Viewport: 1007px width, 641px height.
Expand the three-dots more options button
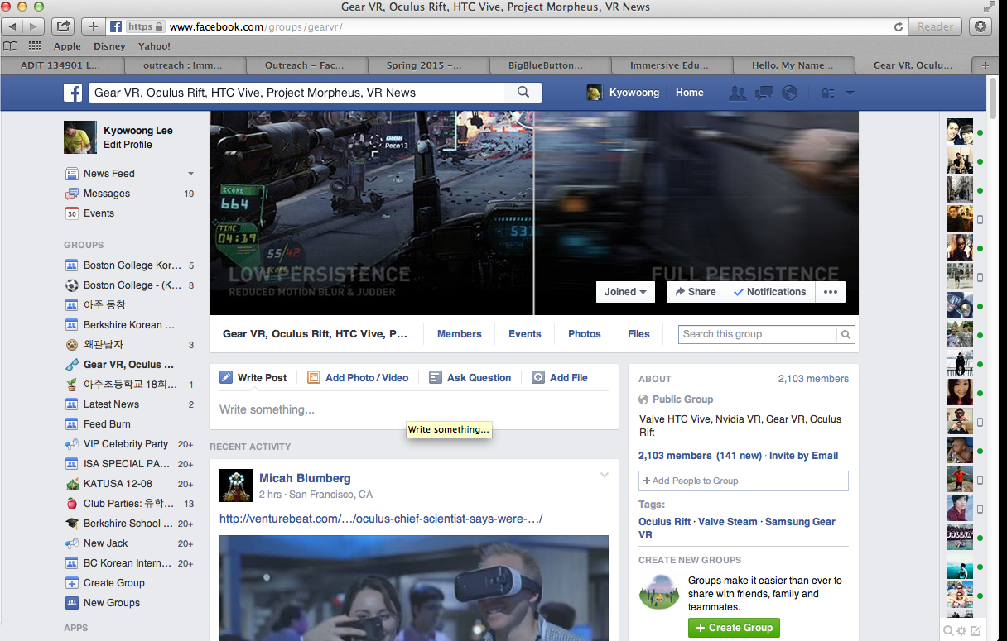tap(831, 292)
